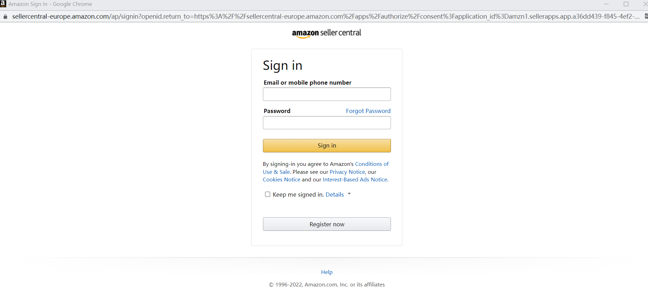Click into the Password field
The image size is (648, 293).
tap(327, 123)
